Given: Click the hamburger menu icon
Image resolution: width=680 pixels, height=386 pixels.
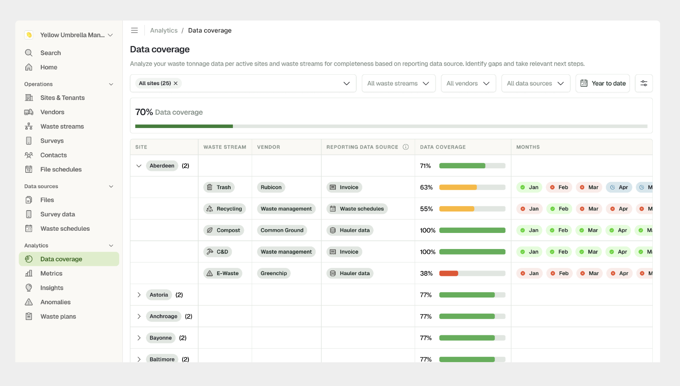Looking at the screenshot, I should pyautogui.click(x=134, y=30).
